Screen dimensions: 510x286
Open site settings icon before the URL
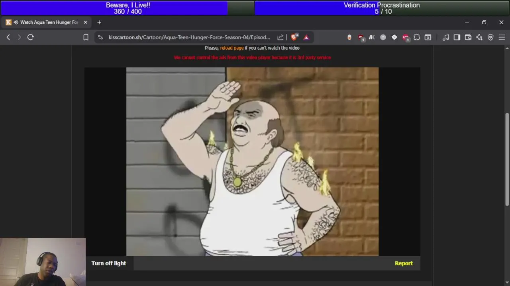pos(100,37)
